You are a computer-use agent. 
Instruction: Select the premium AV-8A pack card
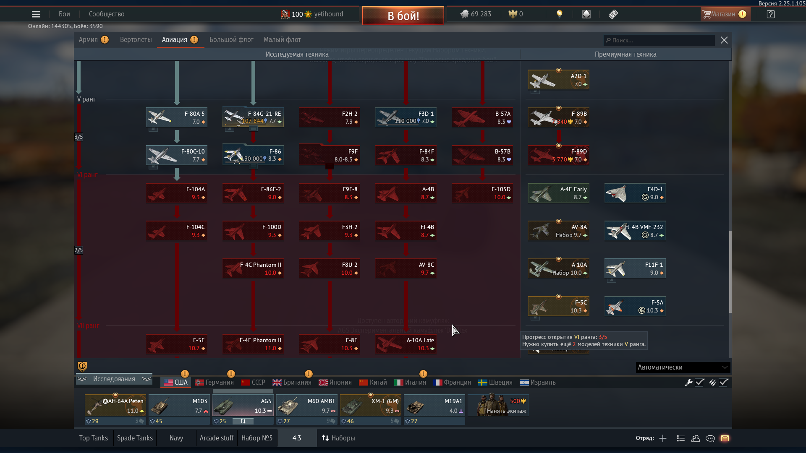click(559, 231)
